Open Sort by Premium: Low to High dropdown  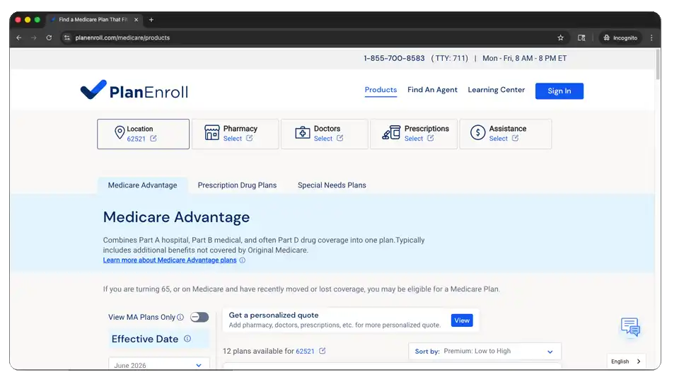(484, 352)
